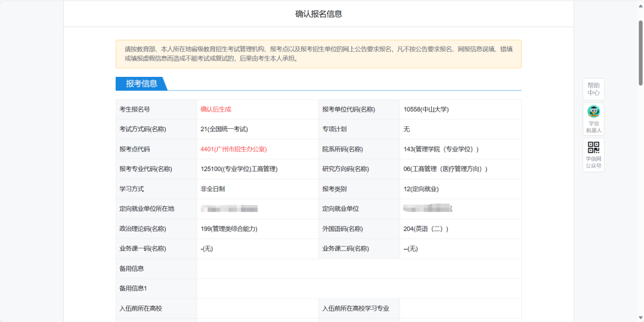Click the 06(工商管理（医疗管理方向）) value
This screenshot has height=322, width=644.
(445, 169)
